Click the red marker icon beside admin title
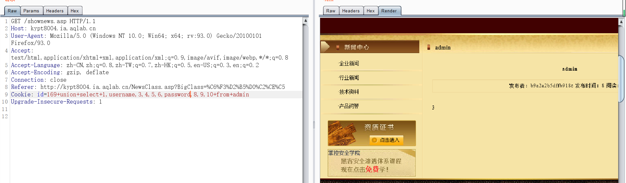The image size is (626, 183). [x=429, y=47]
